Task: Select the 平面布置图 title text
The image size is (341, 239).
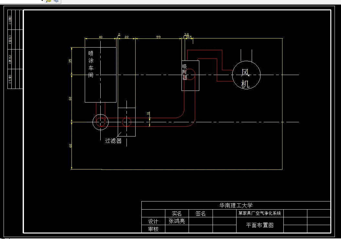Action: click(x=260, y=225)
